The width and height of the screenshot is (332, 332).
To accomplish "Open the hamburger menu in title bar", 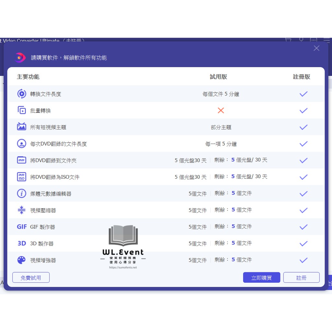I will (326, 40).
